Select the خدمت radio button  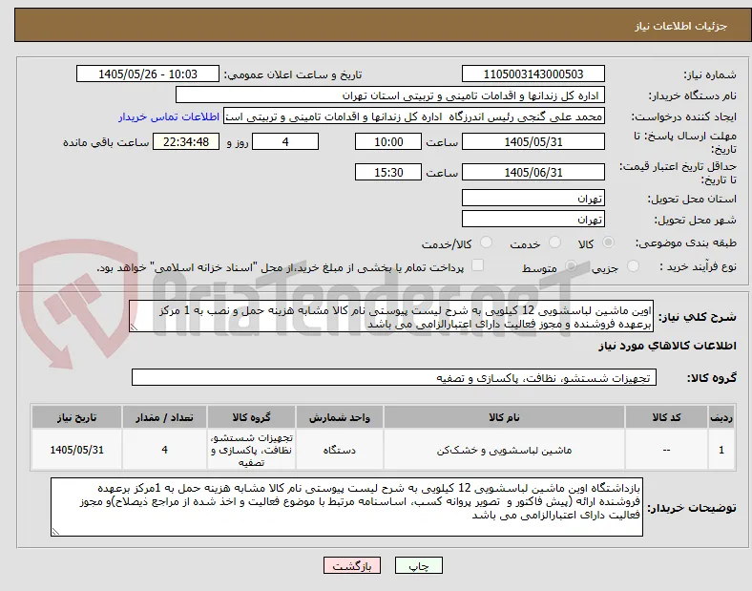[x=554, y=243]
